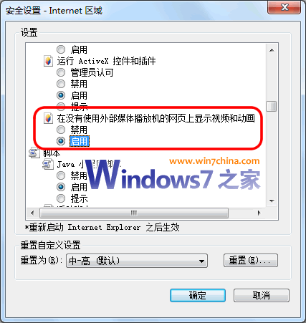
Task: Click the scroll down arrow in the settings list
Action: (272, 201)
